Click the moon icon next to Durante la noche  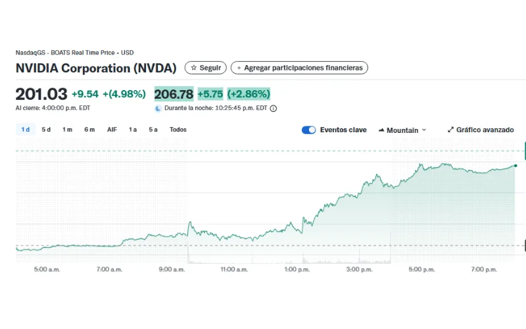(x=158, y=108)
